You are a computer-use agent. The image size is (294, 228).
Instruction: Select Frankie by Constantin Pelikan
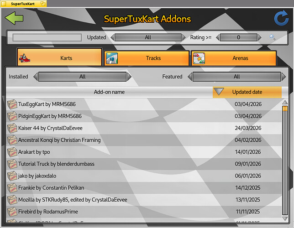[144, 188]
